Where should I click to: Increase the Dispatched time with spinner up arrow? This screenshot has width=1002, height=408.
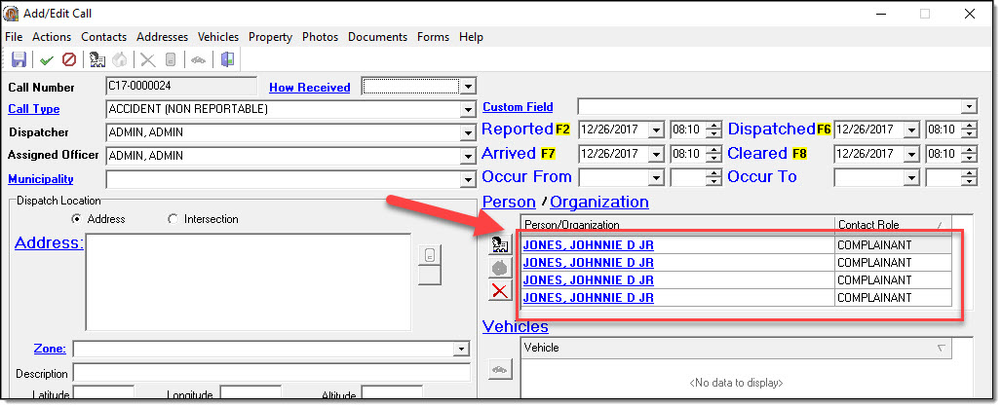970,126
